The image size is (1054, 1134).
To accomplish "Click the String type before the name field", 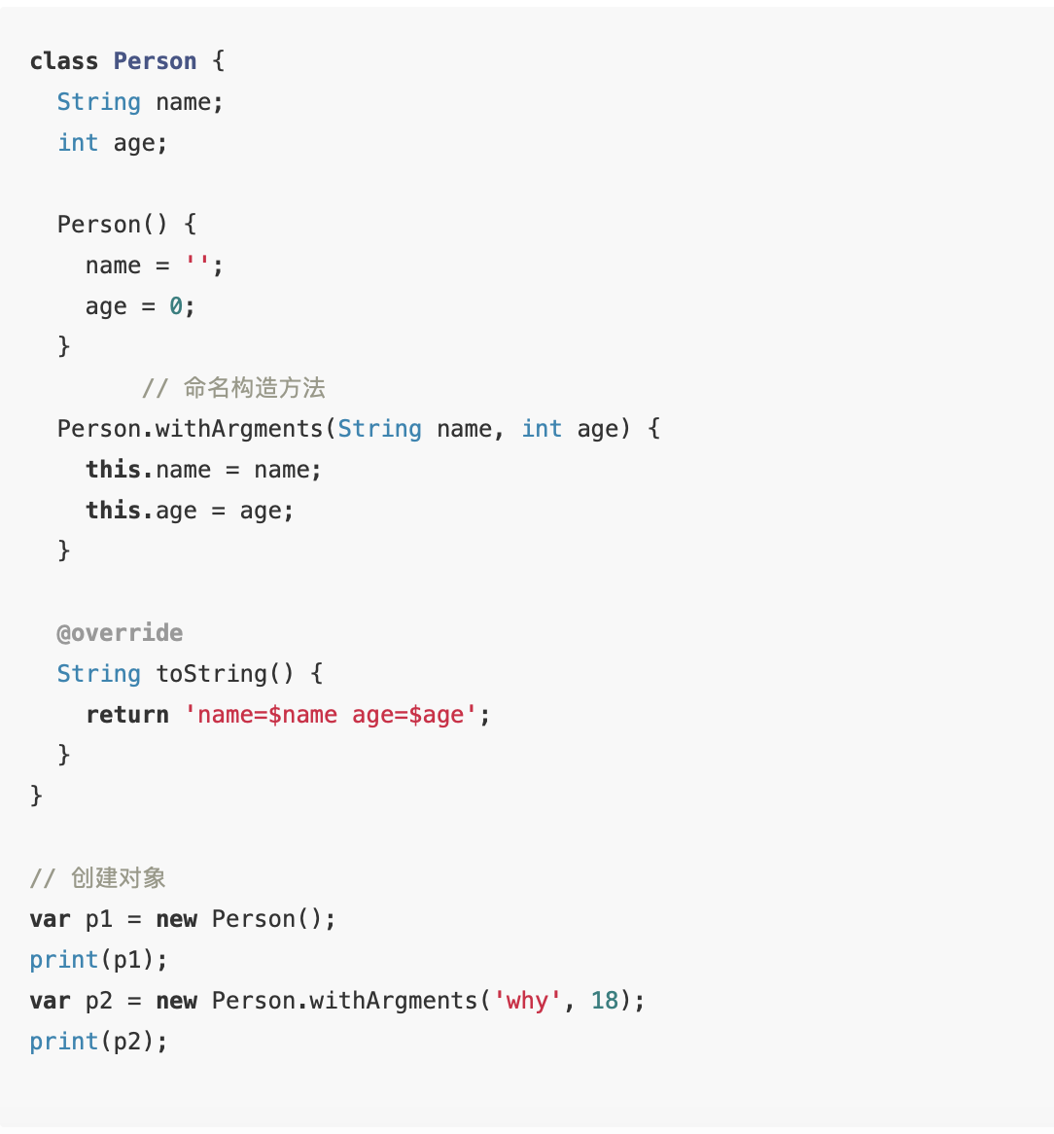I will coord(98,102).
